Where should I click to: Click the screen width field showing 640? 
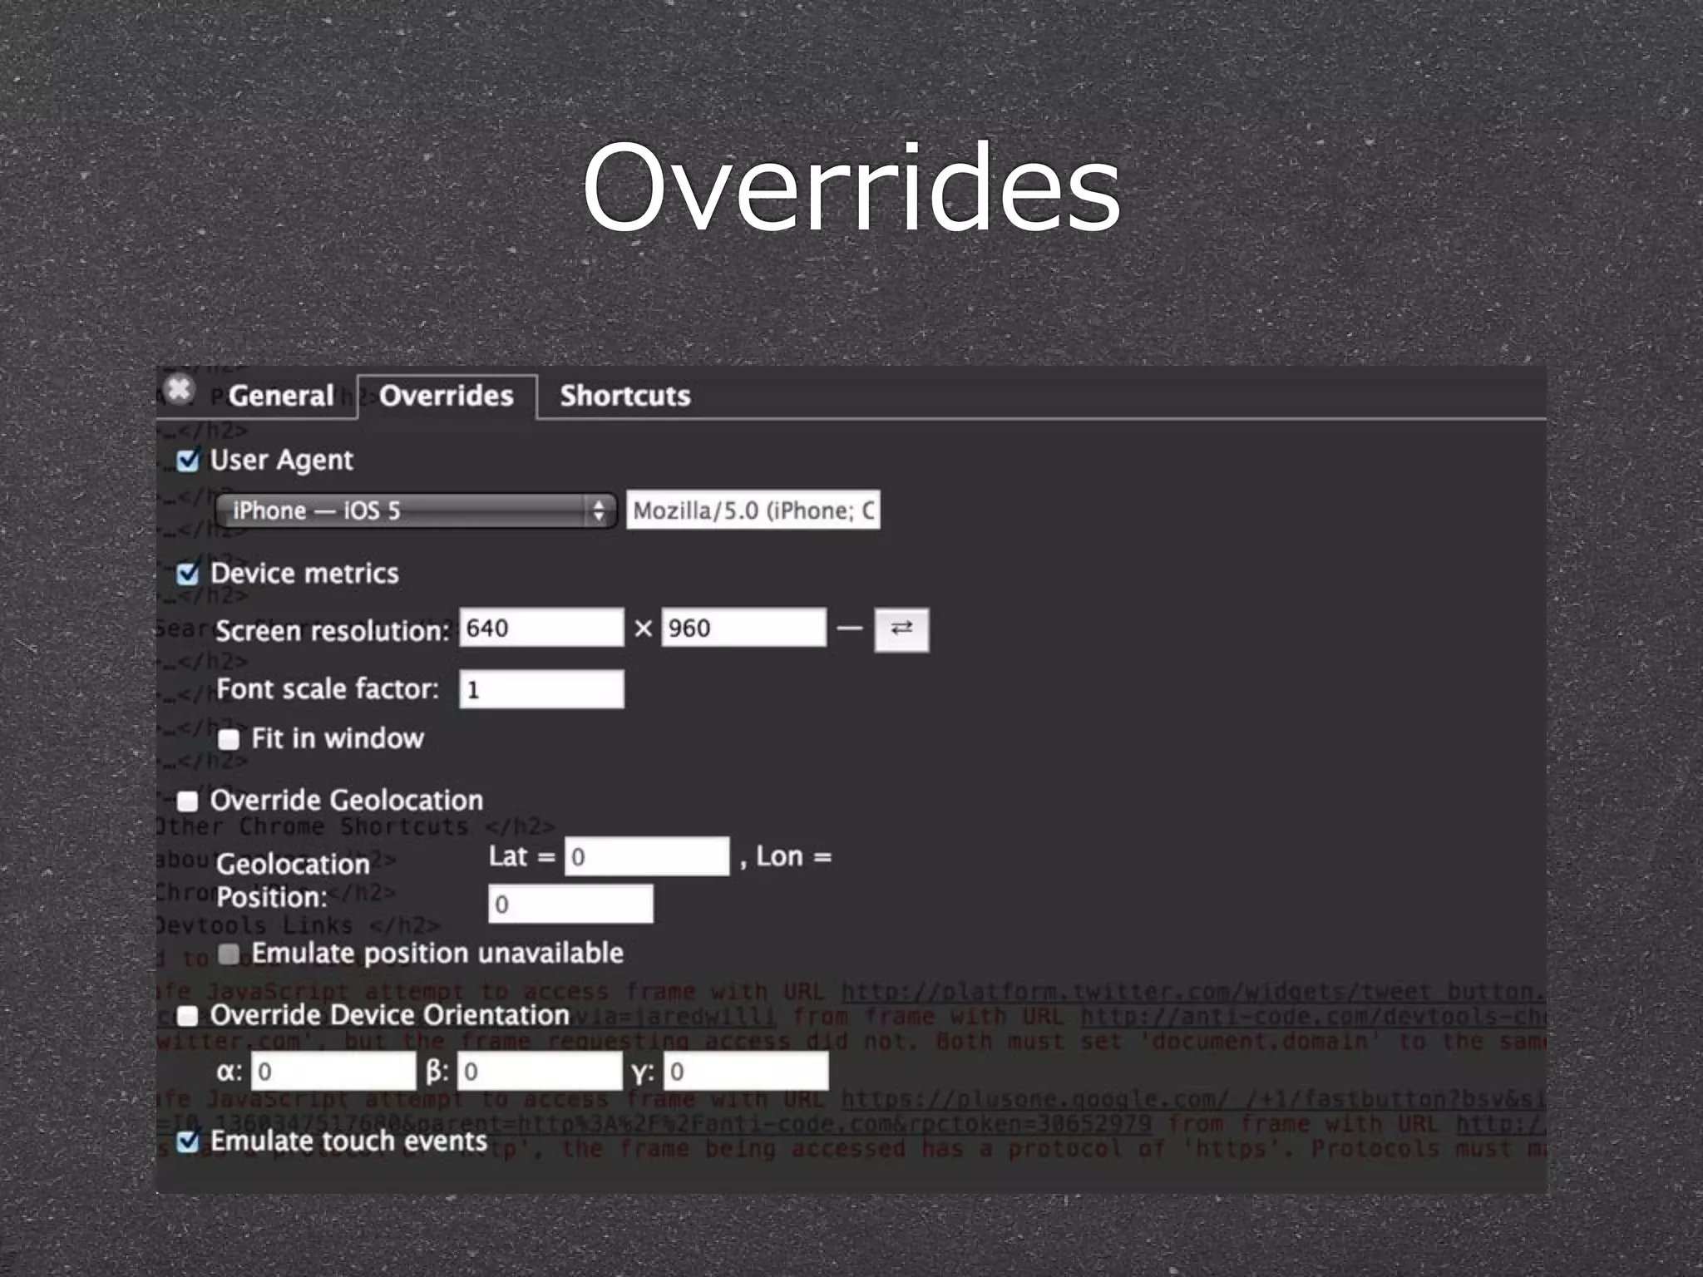coord(541,628)
